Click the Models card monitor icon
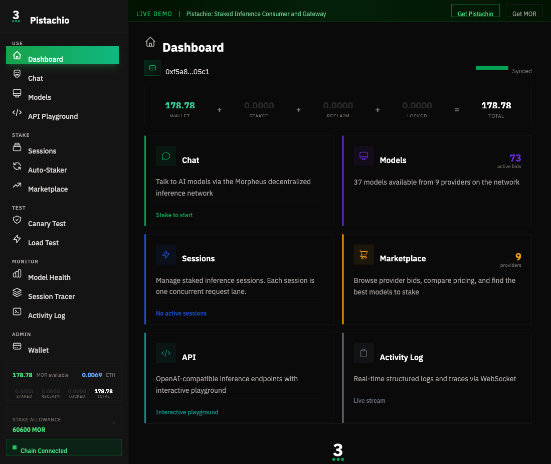The height and width of the screenshot is (464, 551). [363, 156]
